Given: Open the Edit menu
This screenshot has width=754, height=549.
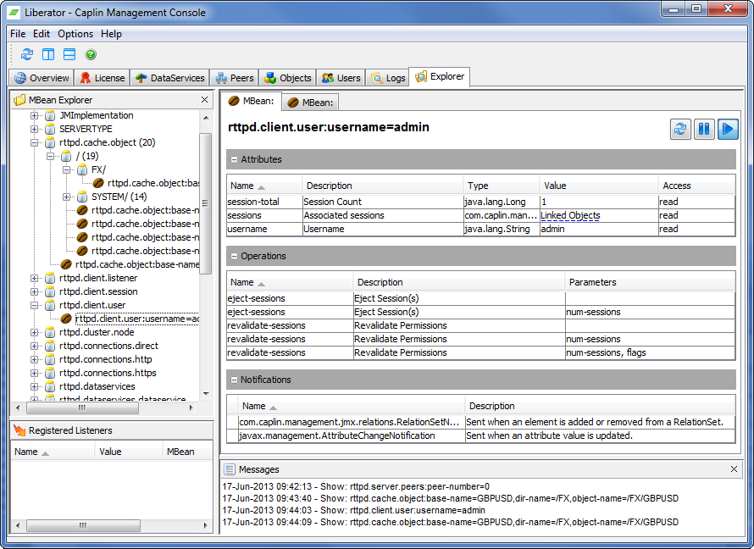Looking at the screenshot, I should (x=42, y=34).
